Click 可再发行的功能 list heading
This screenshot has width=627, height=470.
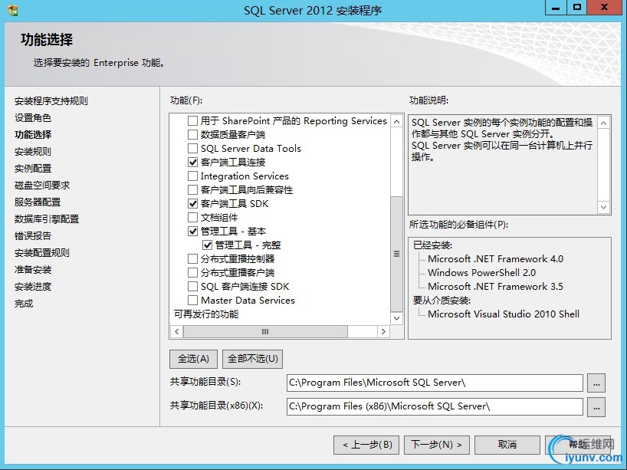[x=206, y=314]
